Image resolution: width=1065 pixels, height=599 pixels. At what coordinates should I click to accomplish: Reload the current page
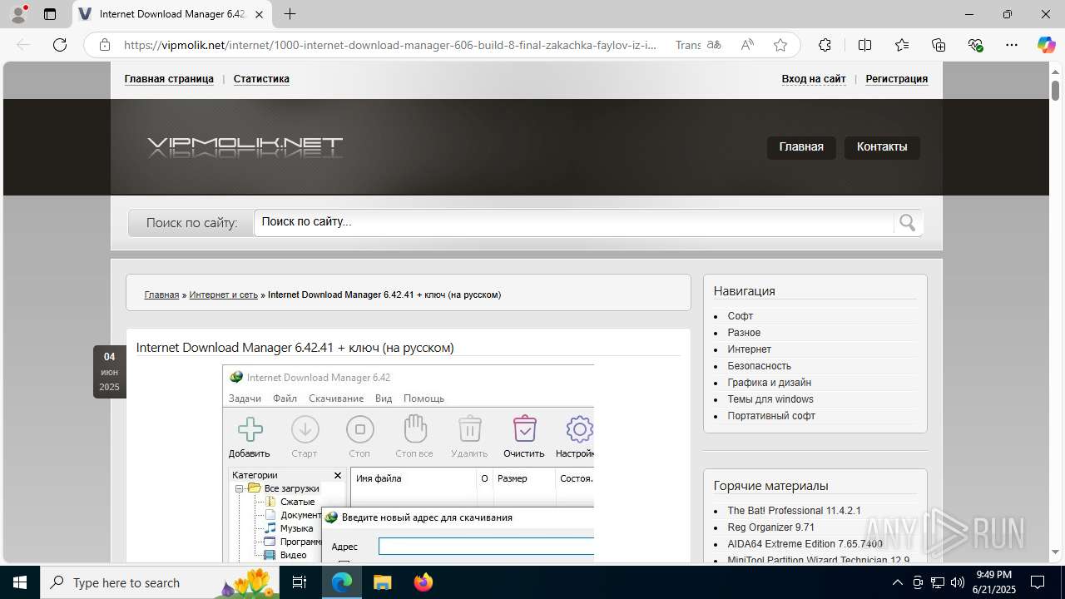click(x=60, y=45)
